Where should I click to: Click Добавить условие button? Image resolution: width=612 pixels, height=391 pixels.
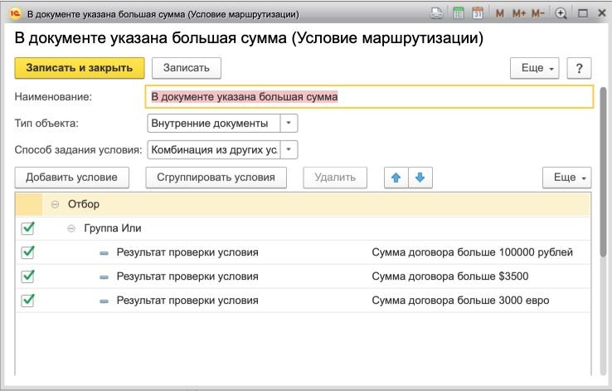point(72,178)
